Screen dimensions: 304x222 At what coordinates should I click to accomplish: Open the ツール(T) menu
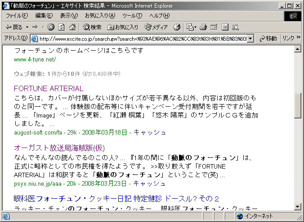(x=132, y=16)
